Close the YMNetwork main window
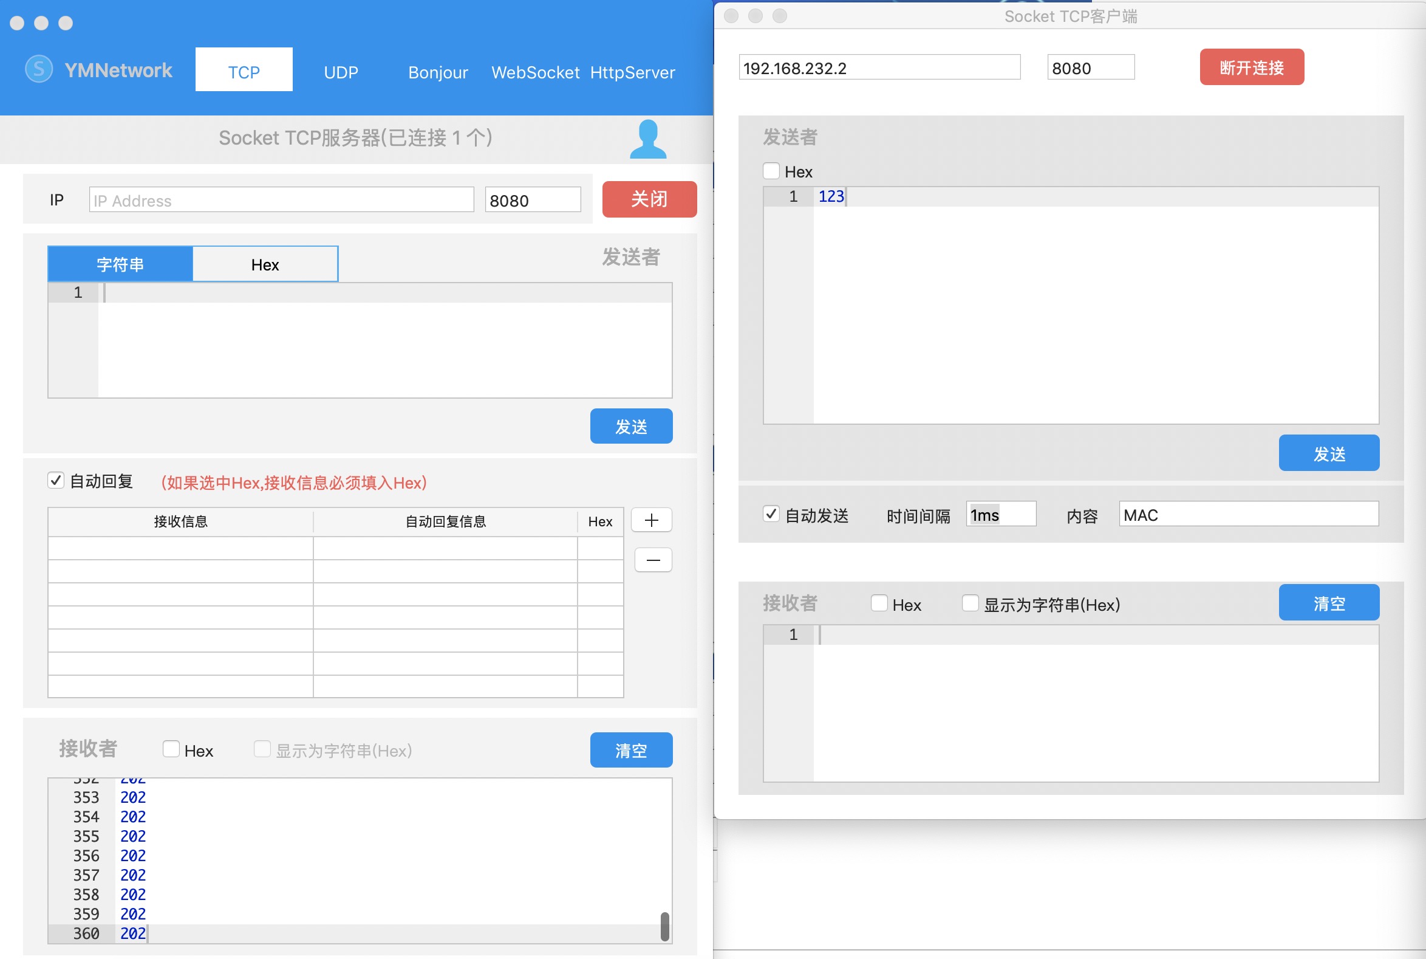 [17, 22]
